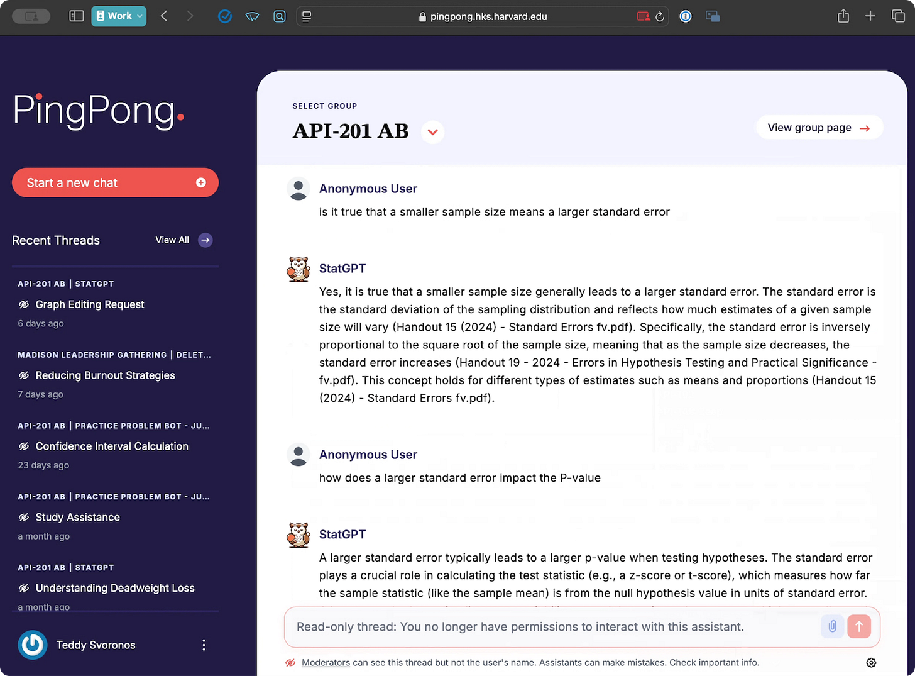Viewport: 915px width, 676px height.
Task: Click the PingPong logo
Action: (99, 112)
